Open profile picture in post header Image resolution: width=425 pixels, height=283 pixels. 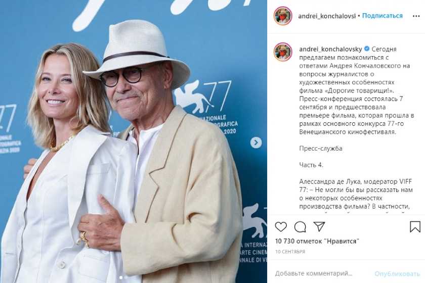pyautogui.click(x=283, y=16)
